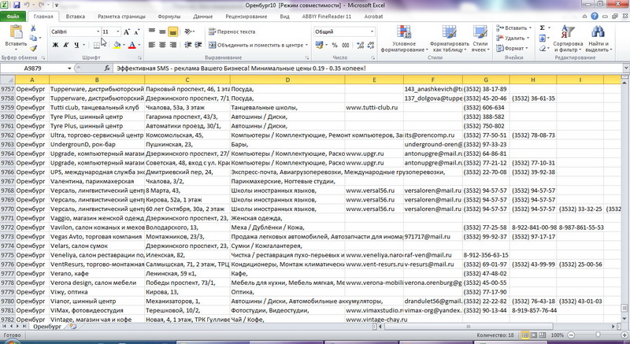Open the Calibri font name dropdown
The width and height of the screenshot is (630, 344).
98,31
